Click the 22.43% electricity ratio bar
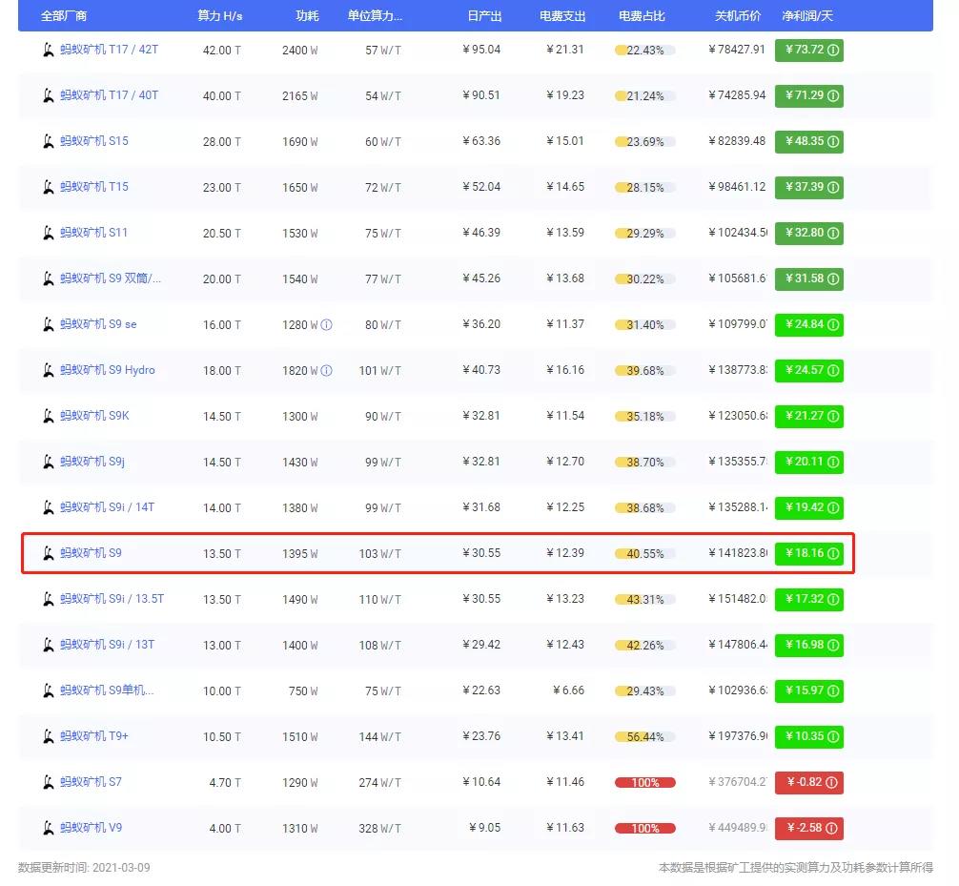959x886 pixels. point(645,51)
